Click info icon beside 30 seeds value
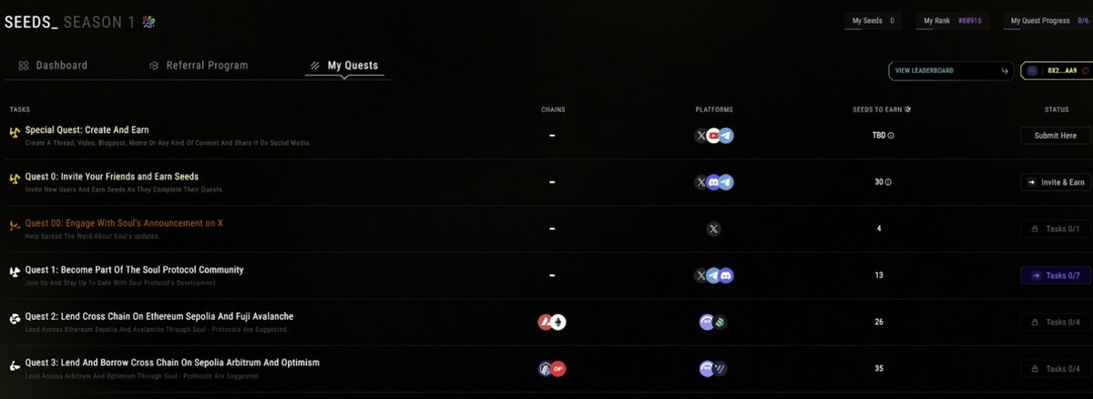1093x399 pixels. click(888, 182)
